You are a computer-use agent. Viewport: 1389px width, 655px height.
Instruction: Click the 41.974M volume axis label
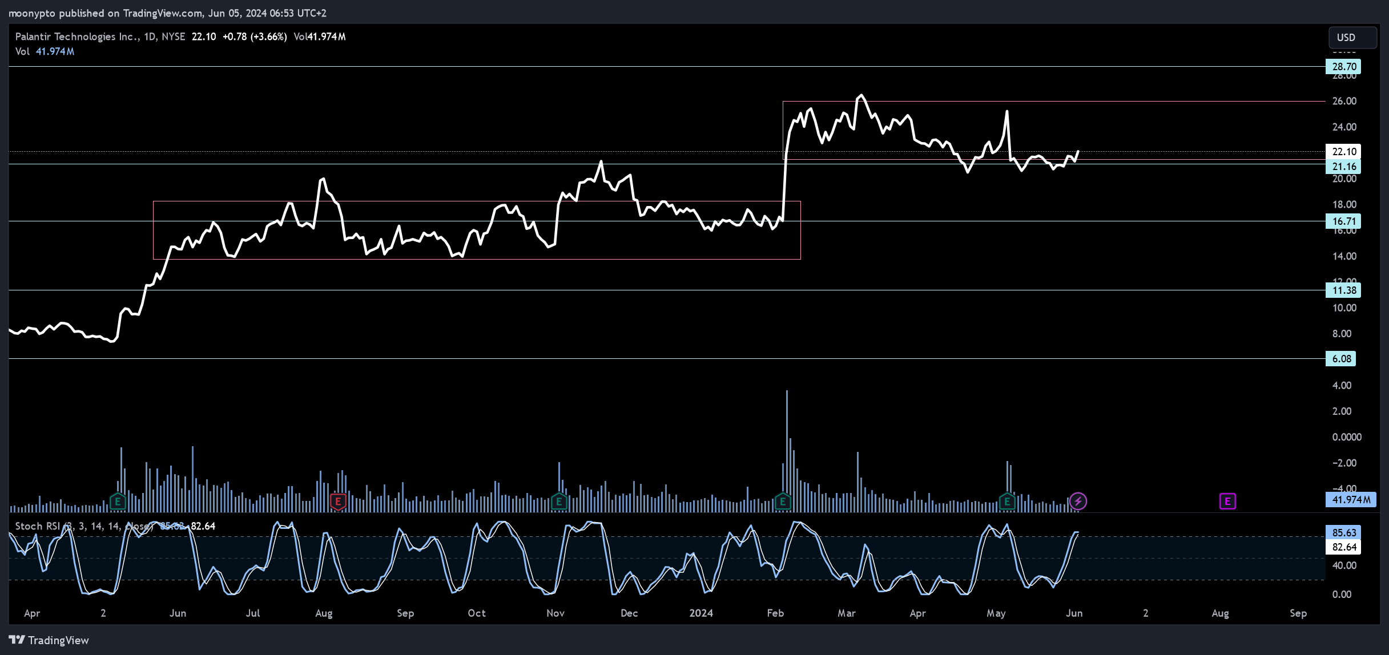coord(1351,500)
